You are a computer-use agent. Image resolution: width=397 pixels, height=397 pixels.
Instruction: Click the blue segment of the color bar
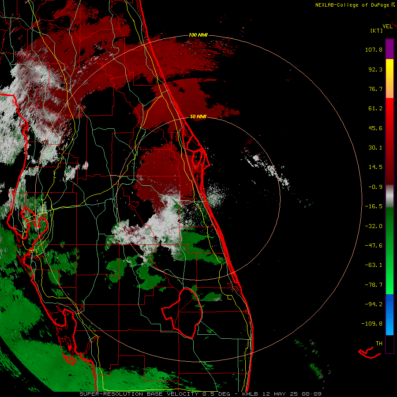390,315
